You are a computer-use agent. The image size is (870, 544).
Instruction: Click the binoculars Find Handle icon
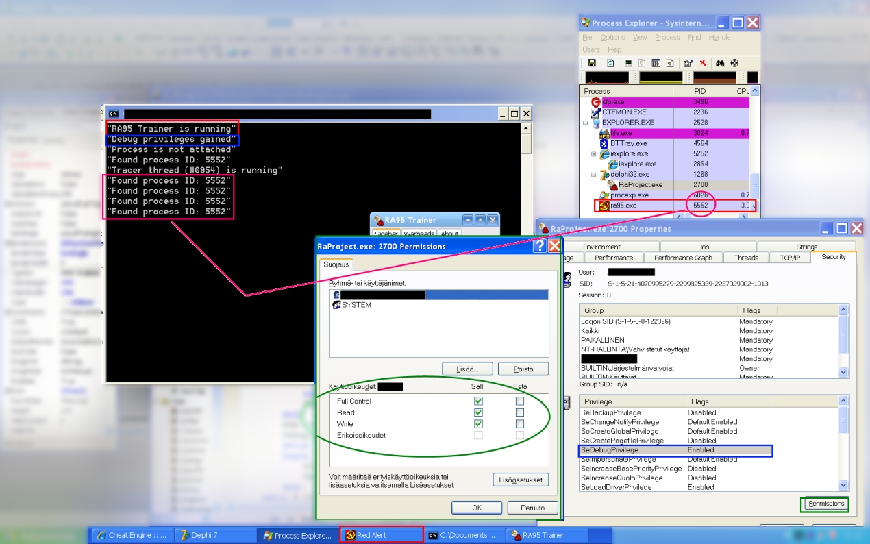[721, 63]
